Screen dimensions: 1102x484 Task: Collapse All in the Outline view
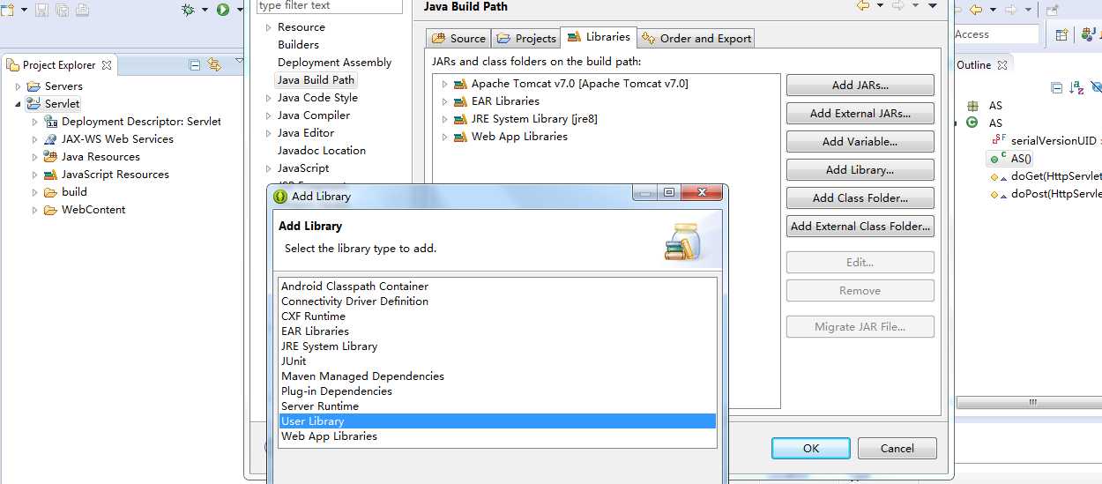[x=1056, y=87]
